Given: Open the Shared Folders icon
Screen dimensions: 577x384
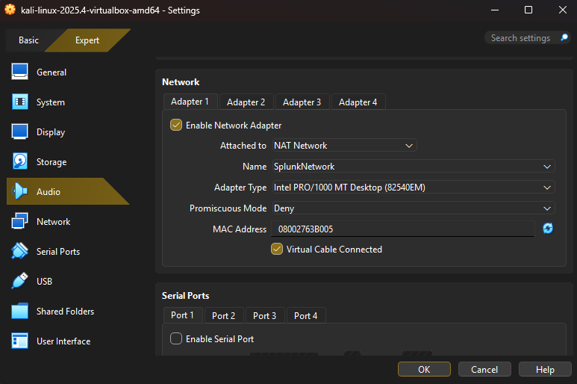Looking at the screenshot, I should [x=19, y=311].
